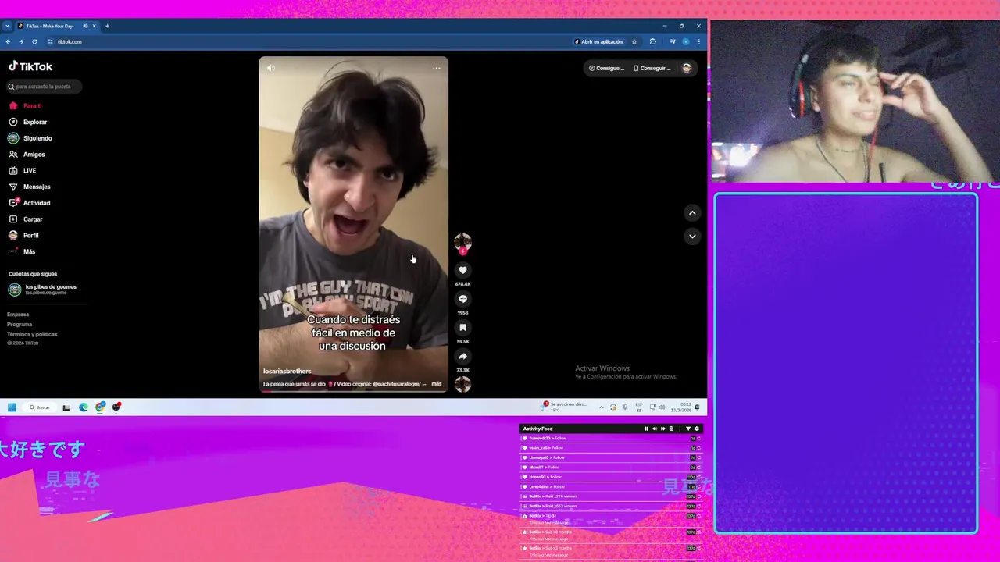
Task: Open browser extensions puzzle icon
Action: coord(653,42)
